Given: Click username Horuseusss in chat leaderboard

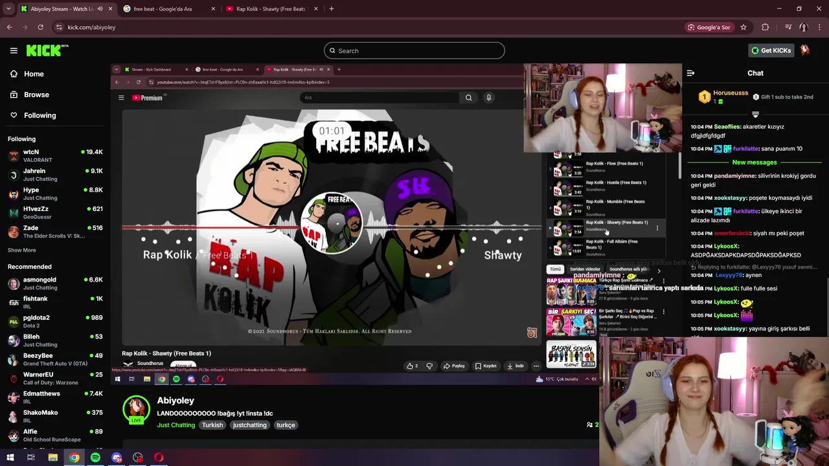Looking at the screenshot, I should point(731,93).
